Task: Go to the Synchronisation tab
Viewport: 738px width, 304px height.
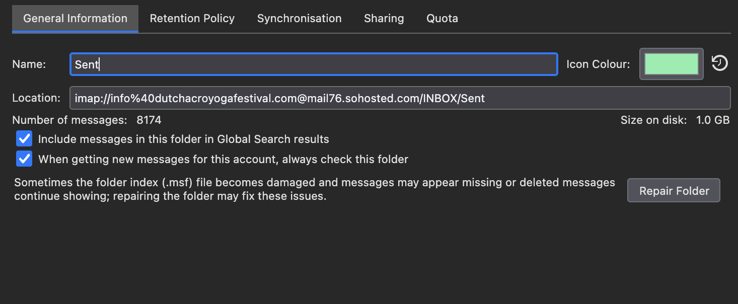Action: [299, 19]
